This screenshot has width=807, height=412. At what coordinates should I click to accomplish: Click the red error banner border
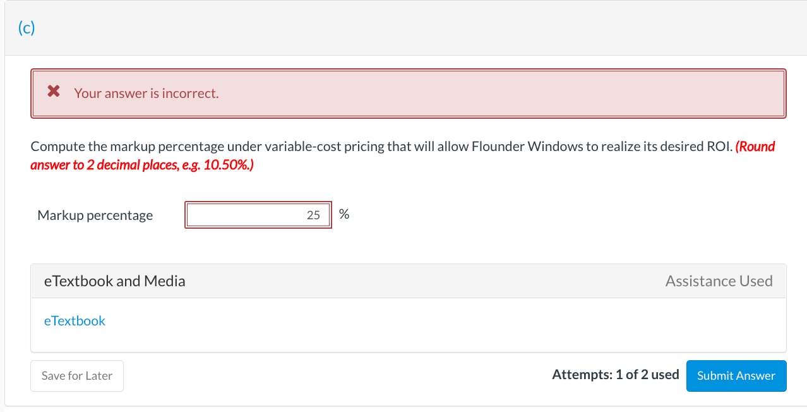pyautogui.click(x=409, y=70)
